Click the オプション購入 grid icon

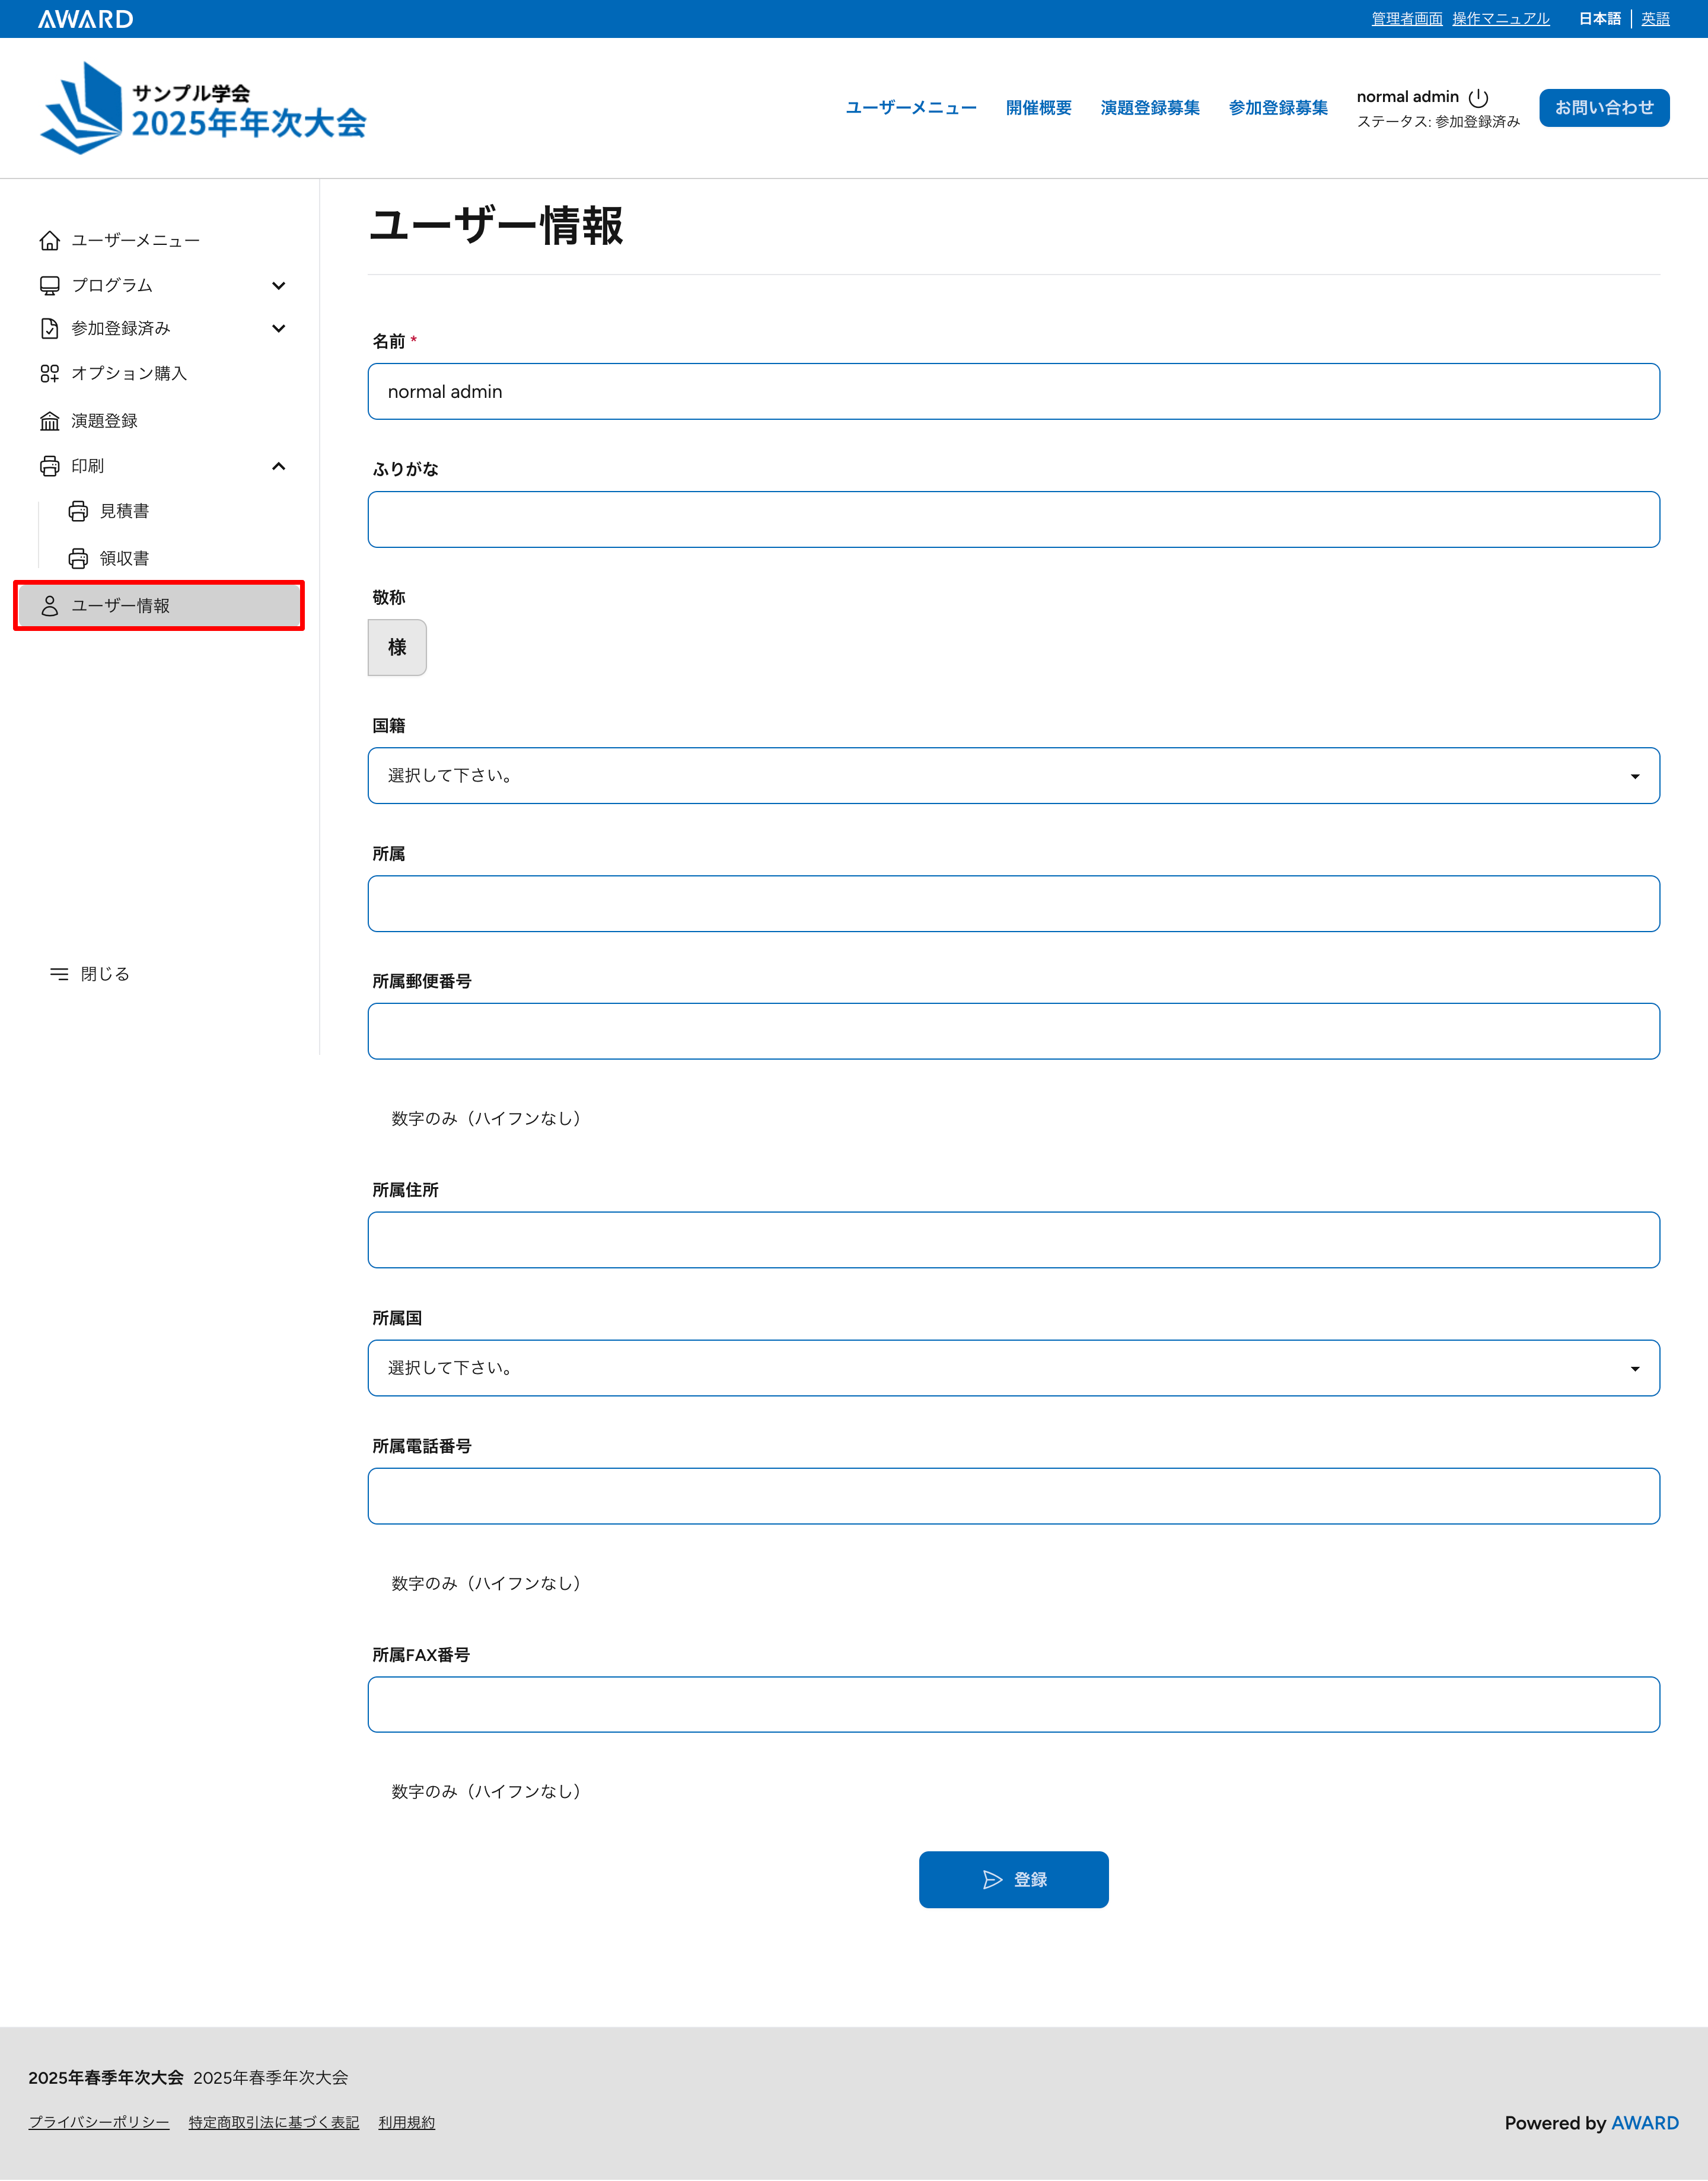tap(49, 374)
